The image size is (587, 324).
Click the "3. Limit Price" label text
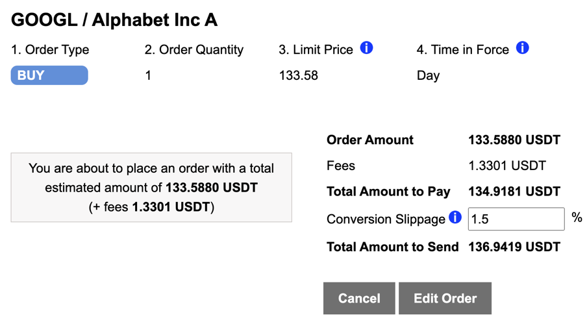click(x=316, y=50)
